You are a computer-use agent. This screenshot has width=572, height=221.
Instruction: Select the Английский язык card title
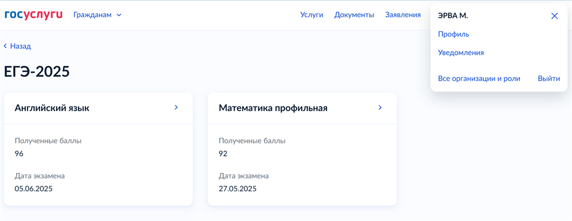point(52,108)
